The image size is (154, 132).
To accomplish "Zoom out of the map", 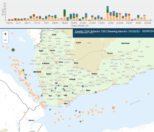I will coord(5,40).
